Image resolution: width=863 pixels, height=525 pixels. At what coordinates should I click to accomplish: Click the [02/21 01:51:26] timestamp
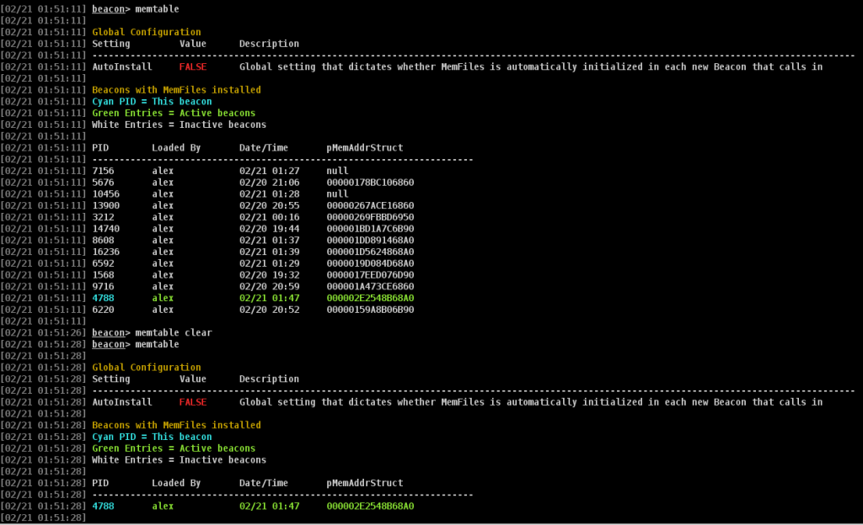point(43,333)
